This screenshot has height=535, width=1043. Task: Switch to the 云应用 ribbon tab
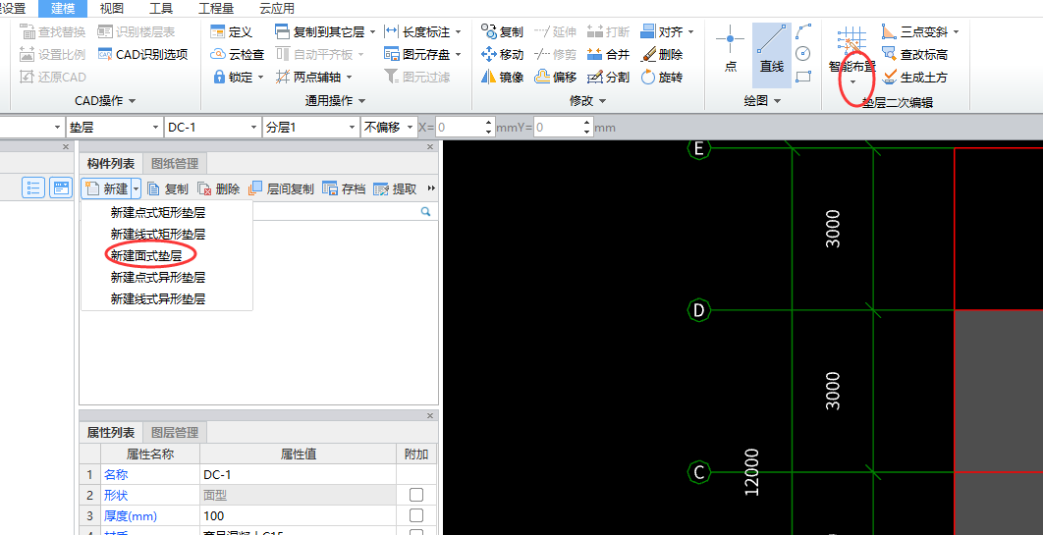[277, 9]
